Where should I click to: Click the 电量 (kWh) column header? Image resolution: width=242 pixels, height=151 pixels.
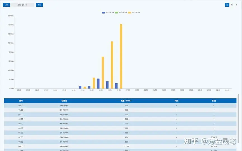[126, 101]
